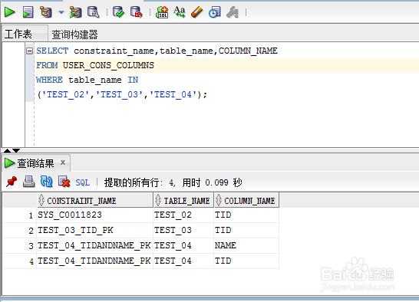Screen dimensions: 419x302
Task: Click the up arrow on the panel splitter
Action: click(x=7, y=150)
